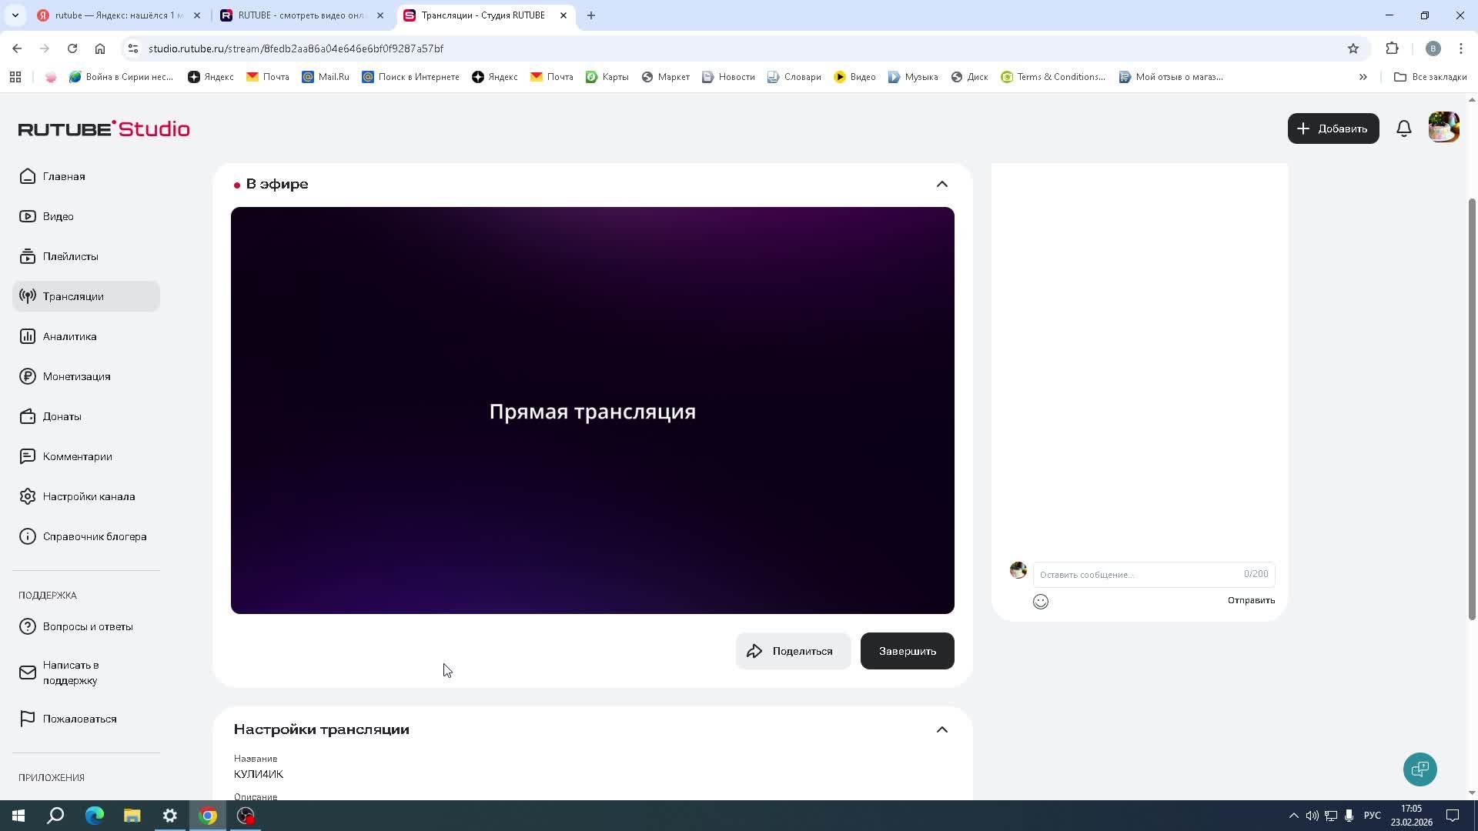This screenshot has height=831, width=1478.
Task: Expand hidden bookmarks overflow chevron
Action: click(1363, 77)
